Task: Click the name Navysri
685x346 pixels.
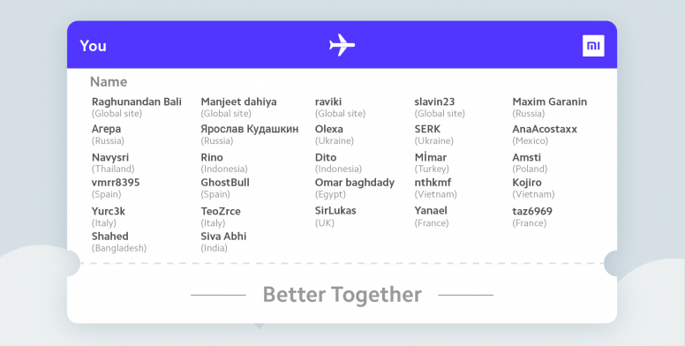Action: [x=110, y=158]
